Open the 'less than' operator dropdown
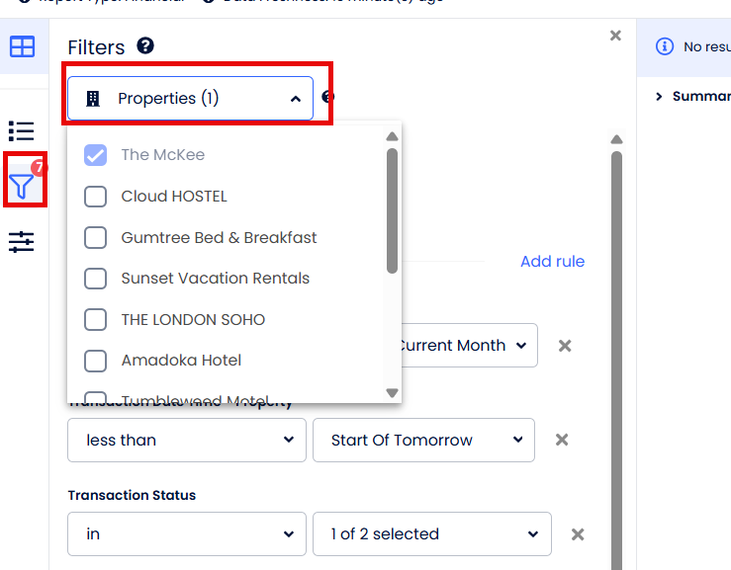 [186, 440]
